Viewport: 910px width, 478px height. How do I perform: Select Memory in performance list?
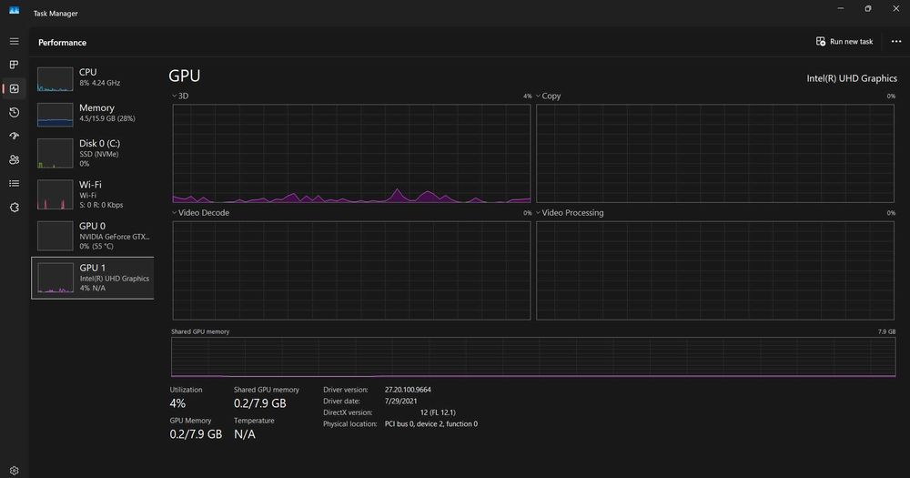tap(93, 113)
